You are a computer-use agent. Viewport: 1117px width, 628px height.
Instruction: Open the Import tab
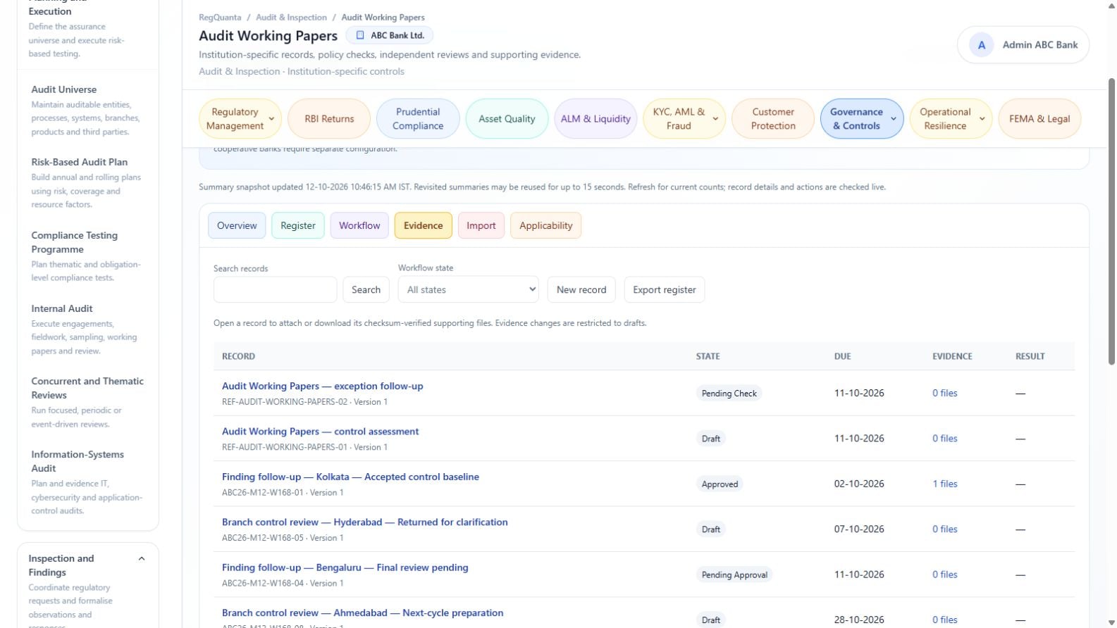pos(481,225)
